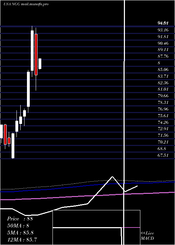Click the '12MA : 85.7' readout
Viewport: 175px width, 245px height.
coord(22,239)
